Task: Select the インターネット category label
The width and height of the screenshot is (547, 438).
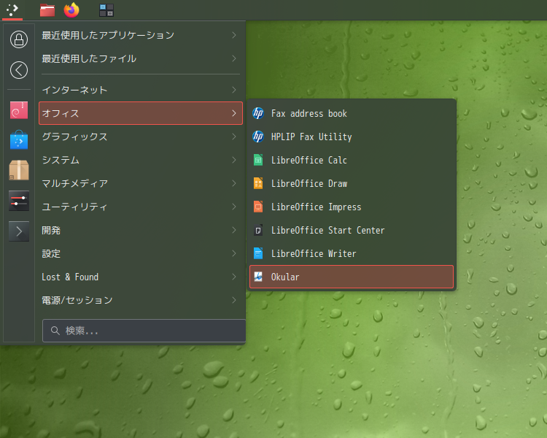Action: [x=74, y=90]
